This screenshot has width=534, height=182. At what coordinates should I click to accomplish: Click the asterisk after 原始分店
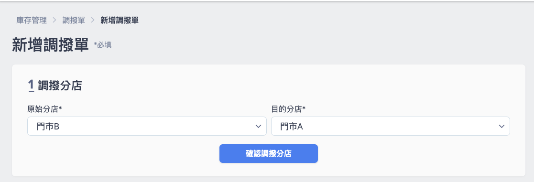[60, 108]
